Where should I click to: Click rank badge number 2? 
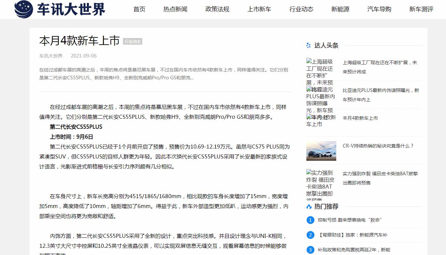pyautogui.click(x=310, y=235)
